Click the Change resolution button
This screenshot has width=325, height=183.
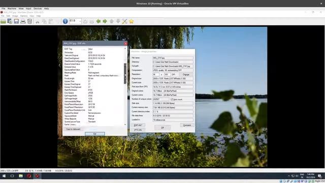(x=186, y=75)
